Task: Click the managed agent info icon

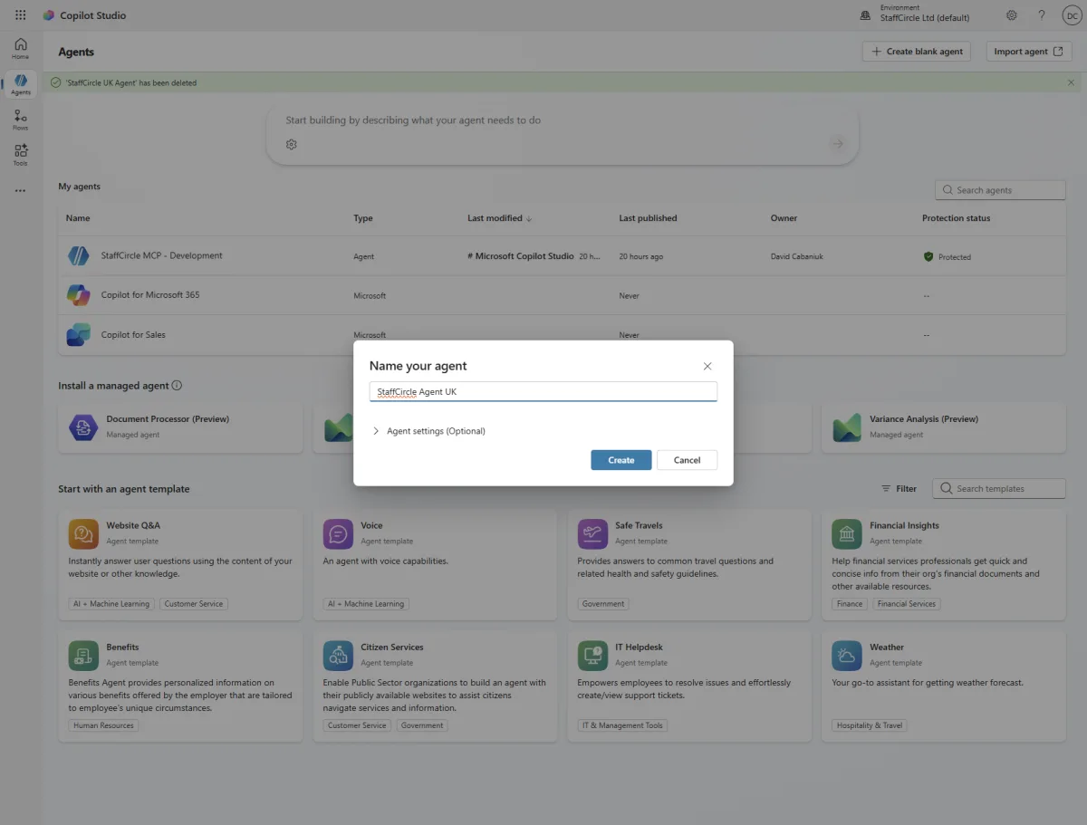Action: [177, 385]
